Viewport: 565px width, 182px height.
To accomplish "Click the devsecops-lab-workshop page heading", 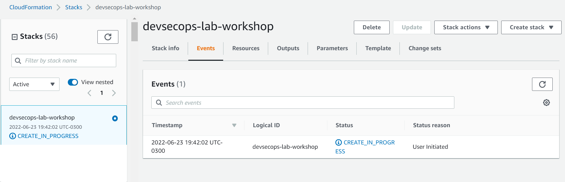I will [208, 26].
